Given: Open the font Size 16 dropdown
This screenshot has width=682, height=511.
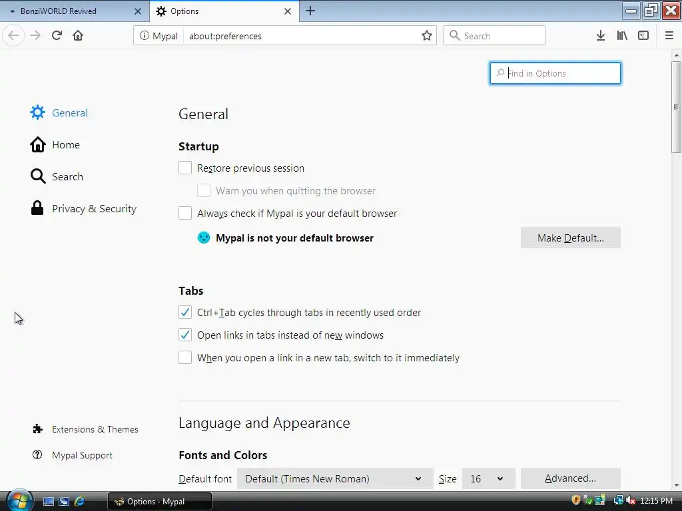Looking at the screenshot, I should tap(488, 478).
